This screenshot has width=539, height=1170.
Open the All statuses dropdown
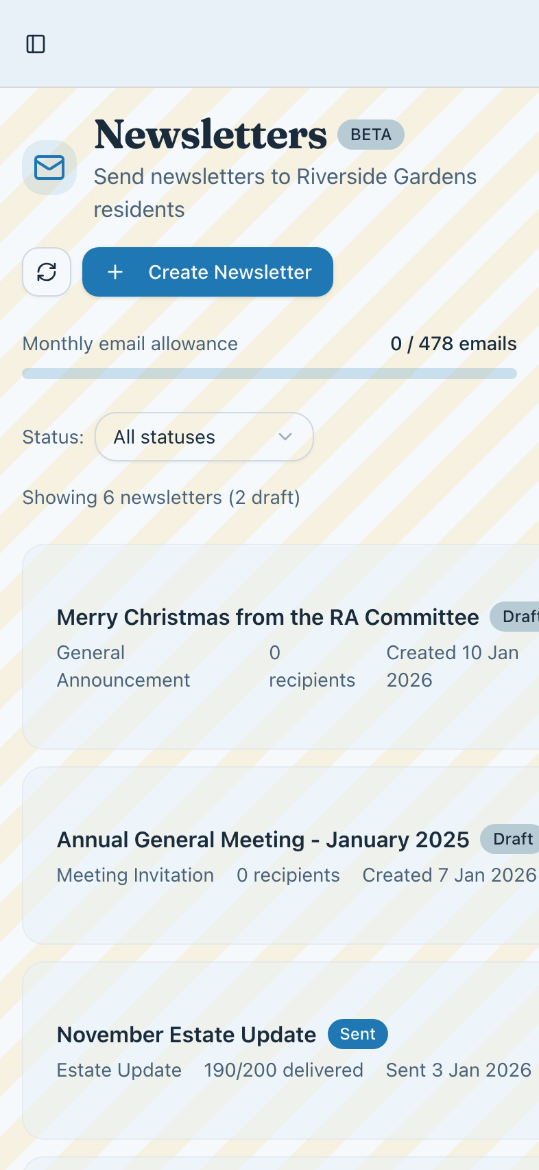pos(204,437)
